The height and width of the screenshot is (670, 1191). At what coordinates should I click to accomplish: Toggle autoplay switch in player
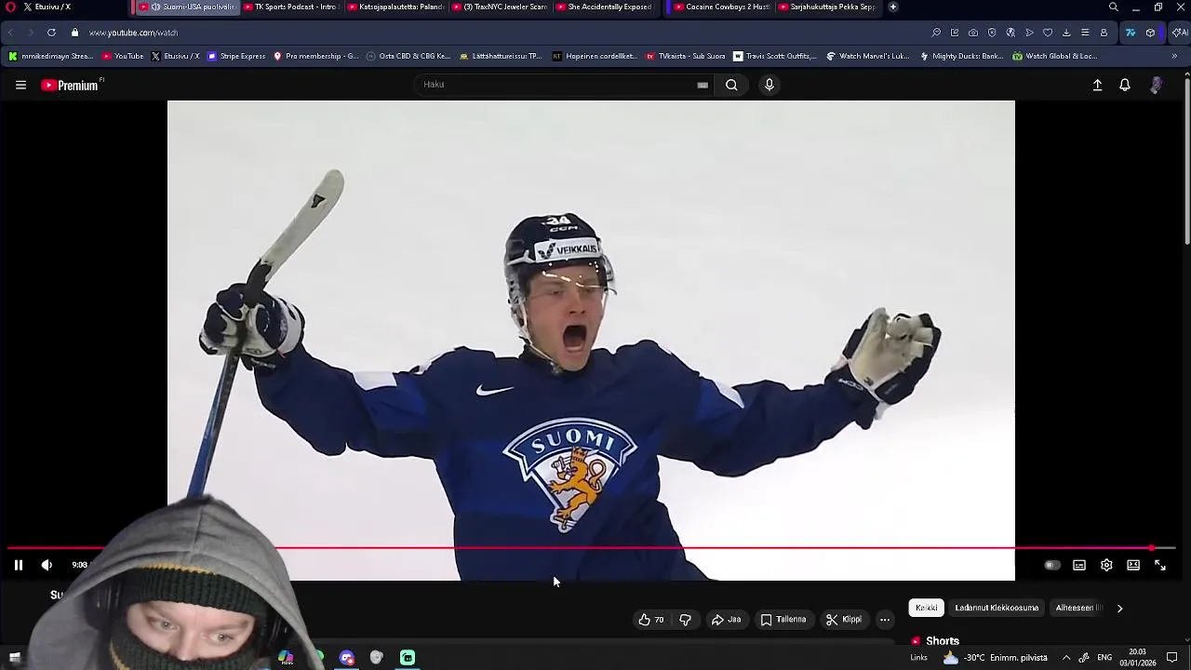1051,565
